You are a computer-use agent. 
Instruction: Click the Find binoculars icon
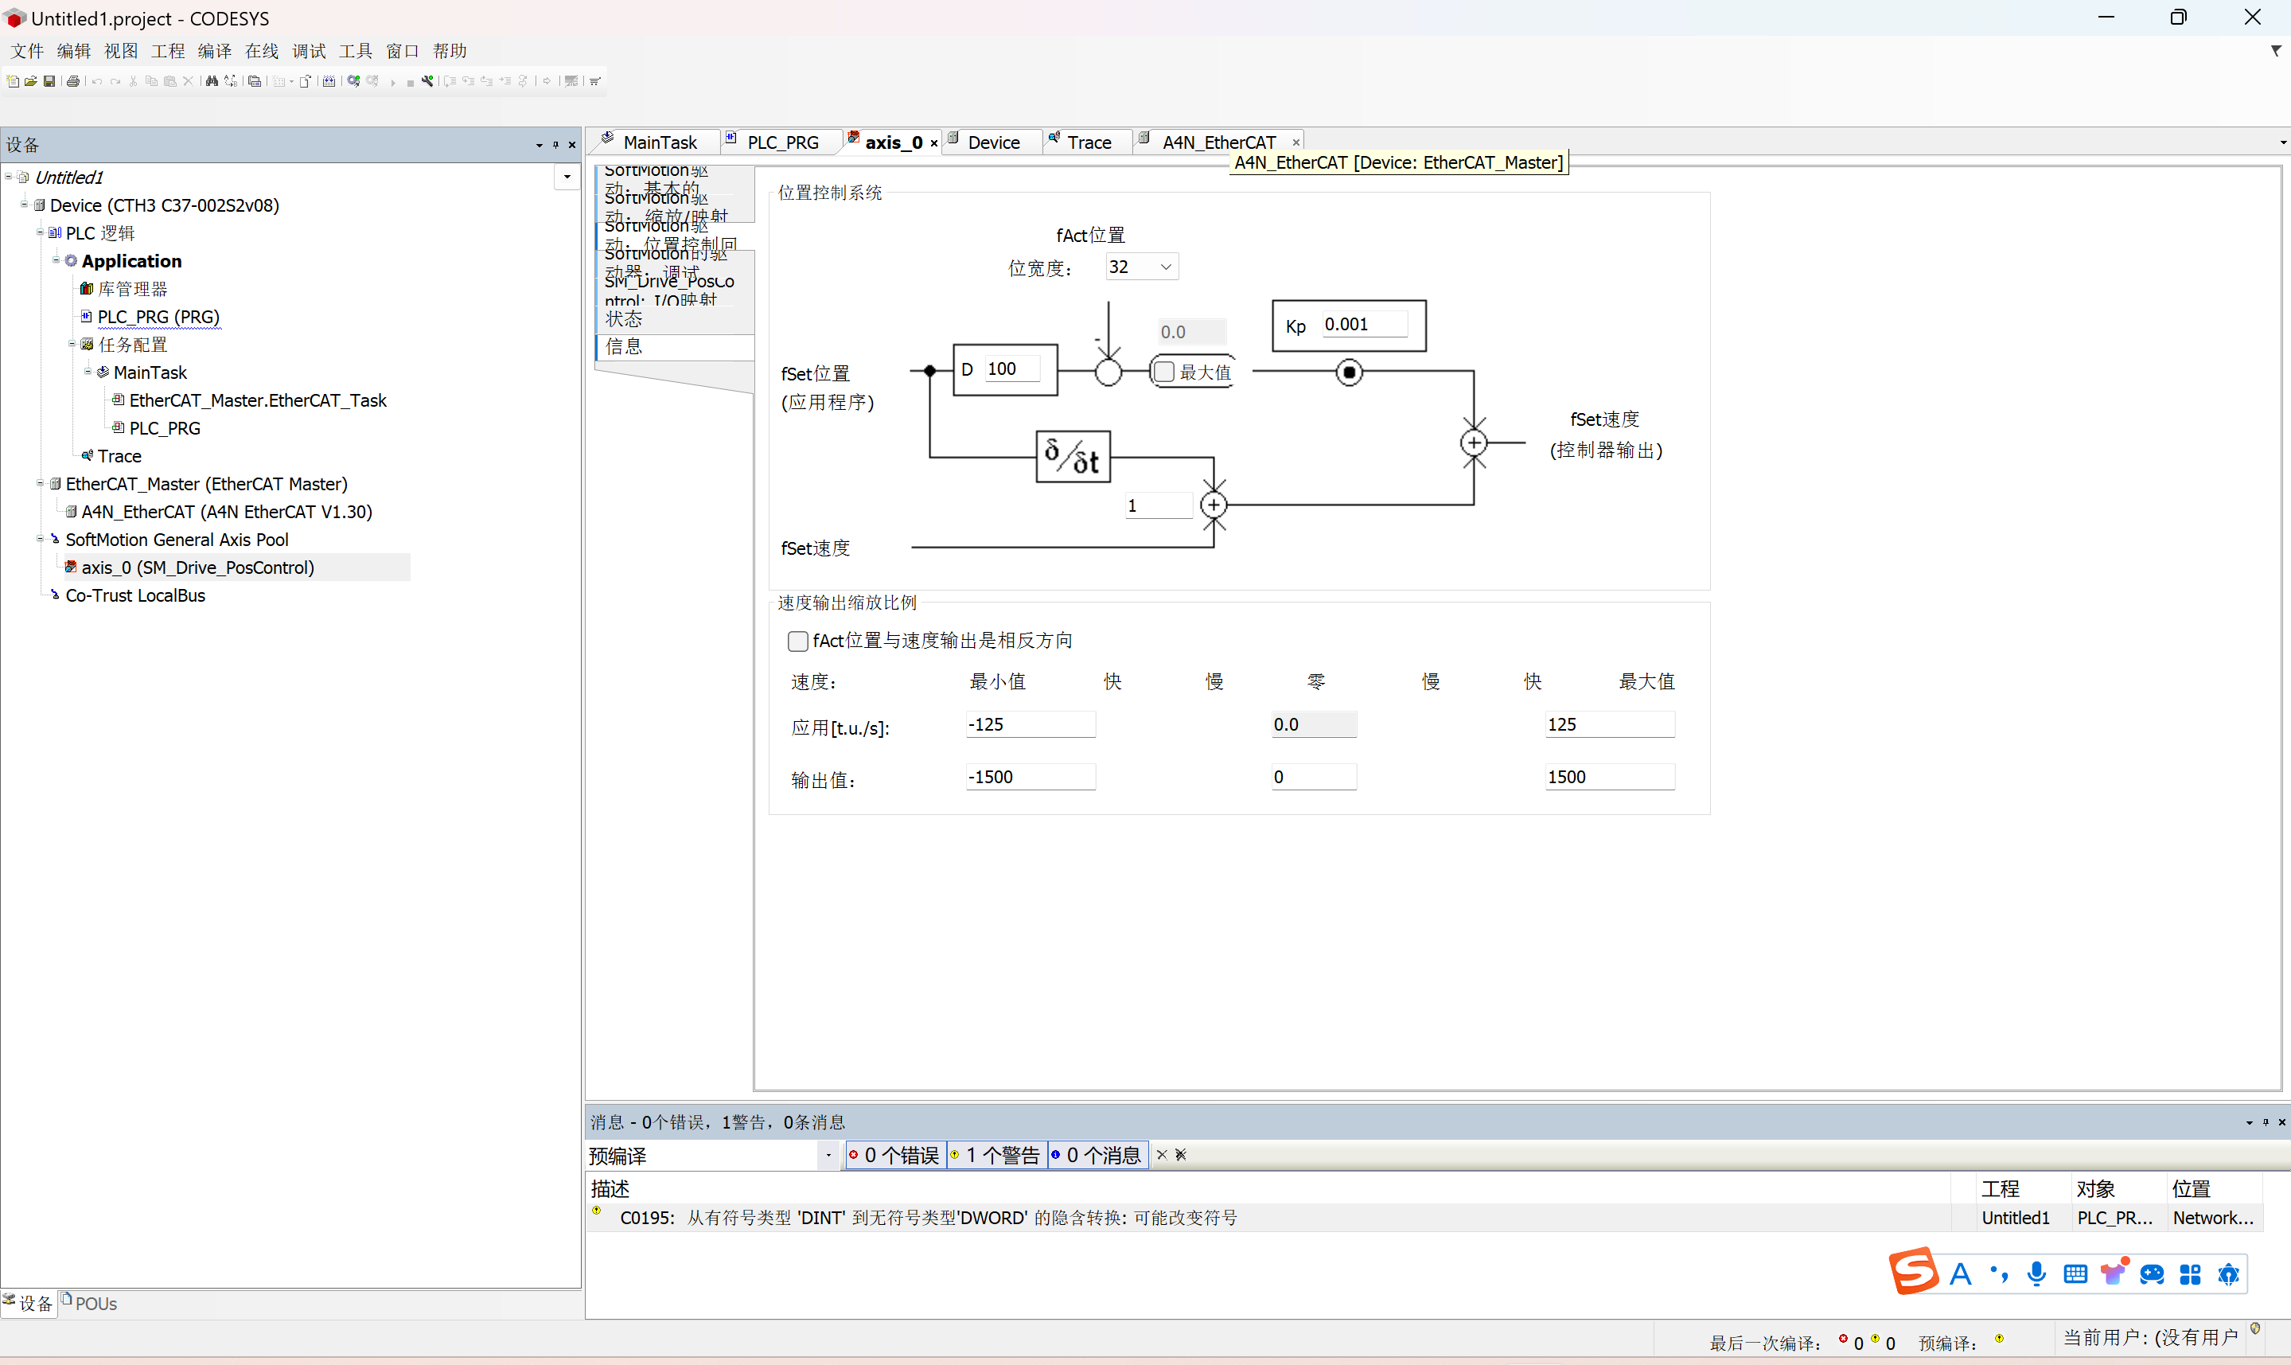point(212,81)
